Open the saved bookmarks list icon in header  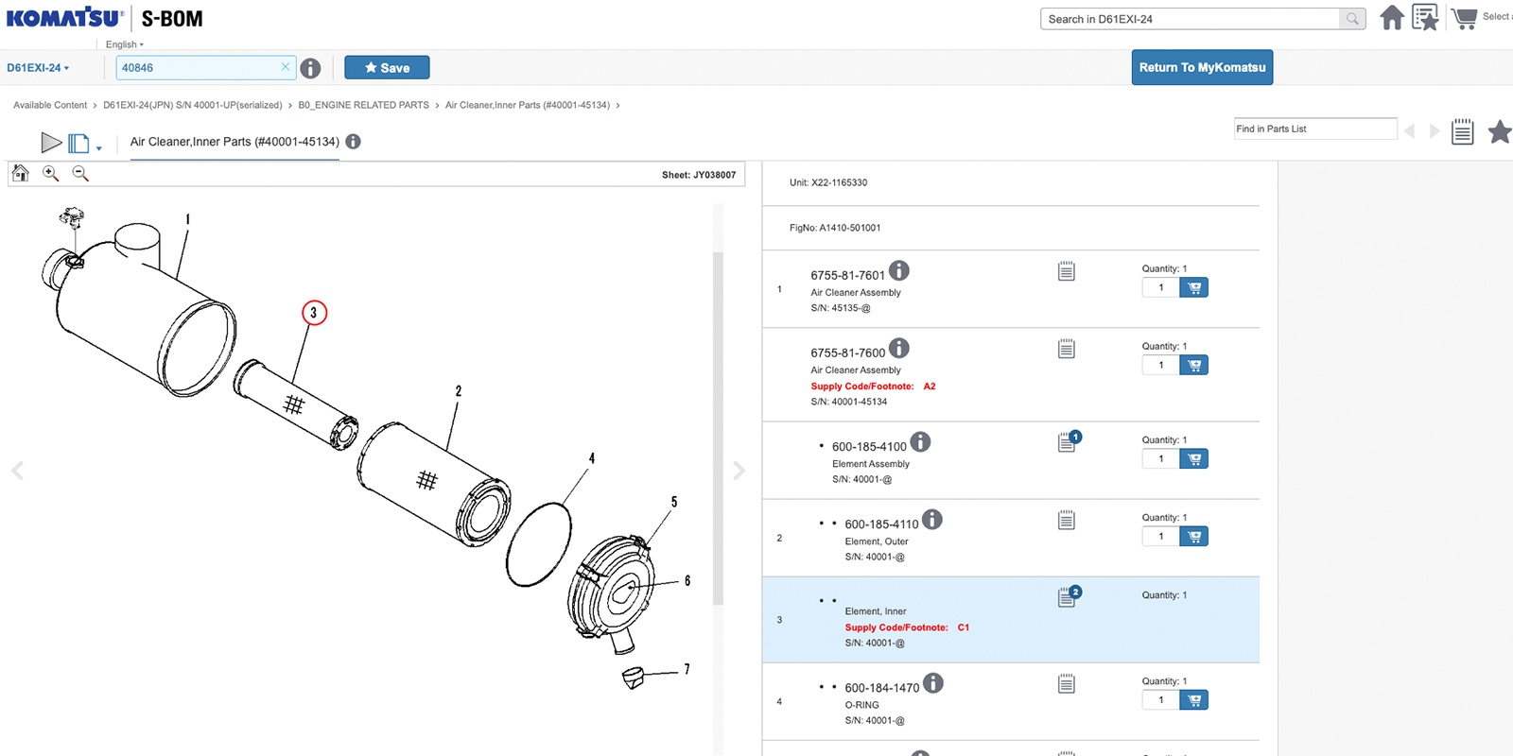click(1425, 18)
